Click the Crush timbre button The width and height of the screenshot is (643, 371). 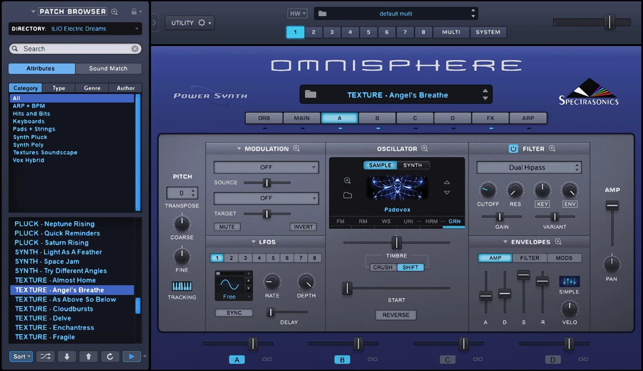(x=382, y=267)
